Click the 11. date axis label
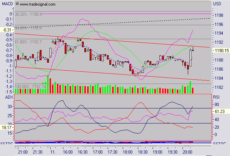The height and width of the screenshot is (156, 230). [x=53, y=152]
